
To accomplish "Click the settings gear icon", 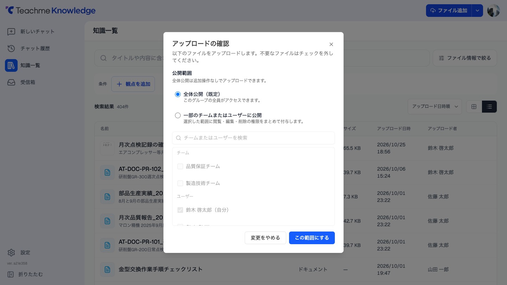I will 11,253.
